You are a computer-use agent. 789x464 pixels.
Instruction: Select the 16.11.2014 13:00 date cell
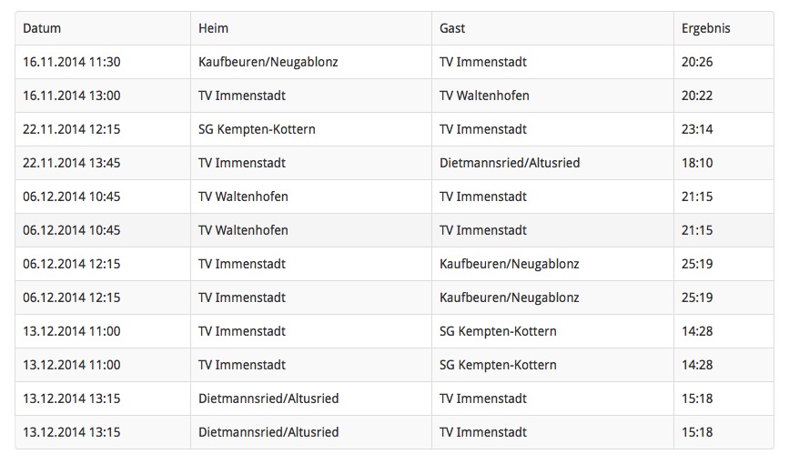click(103, 96)
